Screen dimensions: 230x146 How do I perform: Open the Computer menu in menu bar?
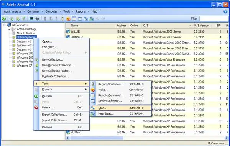click(51, 11)
